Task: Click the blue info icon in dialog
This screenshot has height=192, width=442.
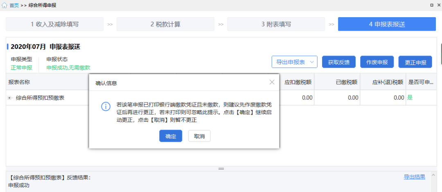Action: (106, 107)
